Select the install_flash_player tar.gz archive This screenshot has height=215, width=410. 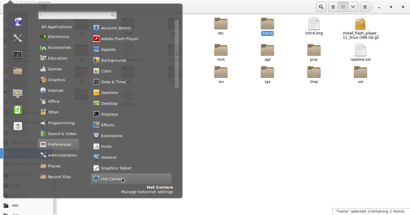coord(361,28)
